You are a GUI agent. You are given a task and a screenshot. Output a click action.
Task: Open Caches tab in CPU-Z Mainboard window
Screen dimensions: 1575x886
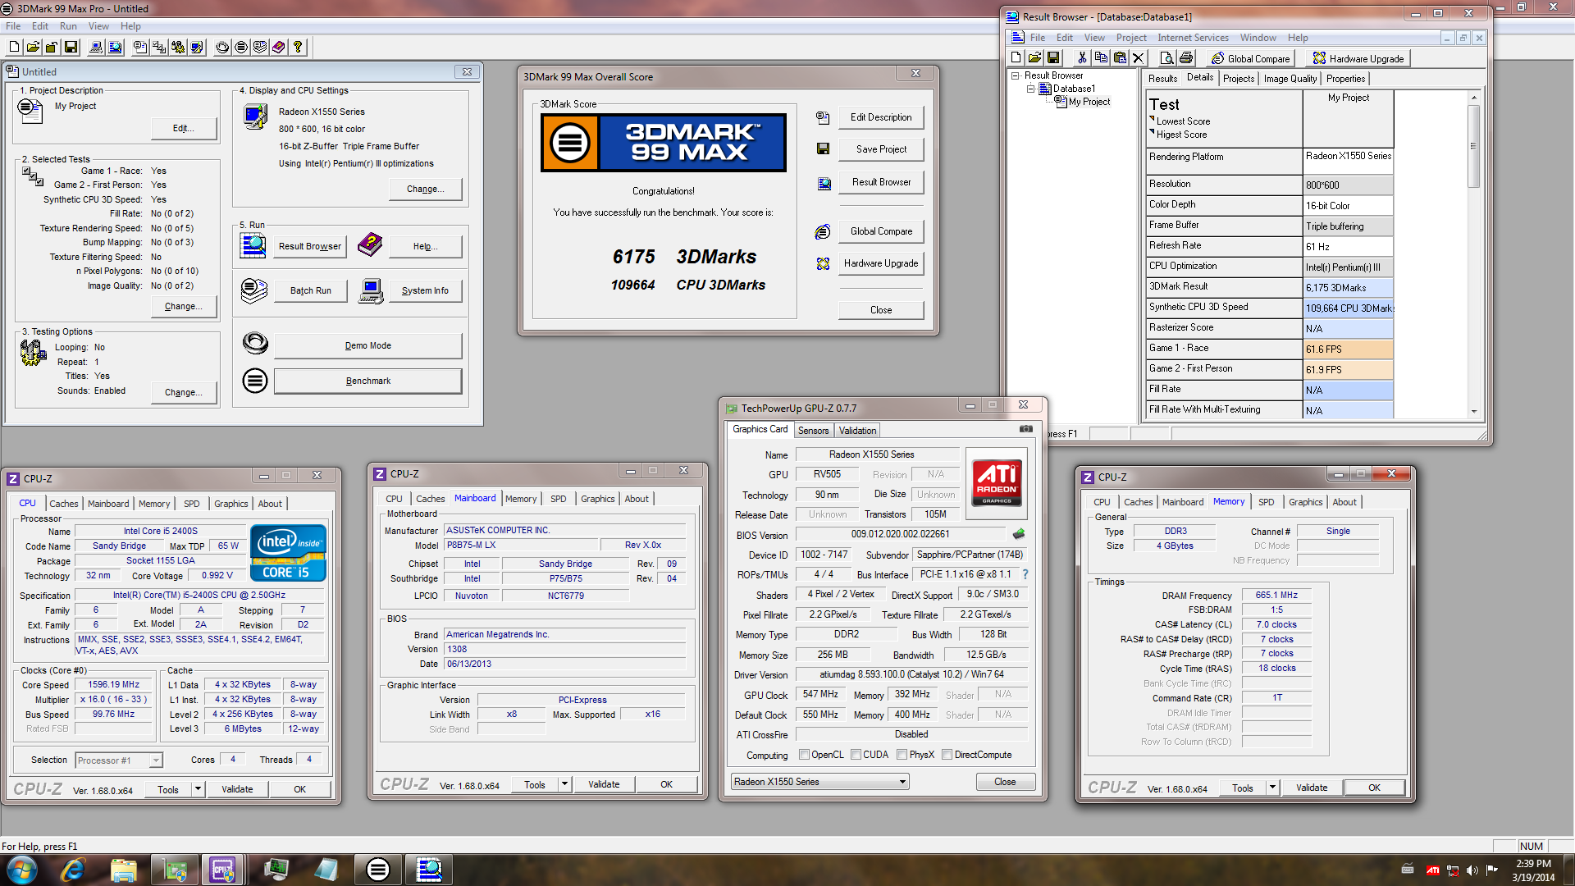click(430, 499)
